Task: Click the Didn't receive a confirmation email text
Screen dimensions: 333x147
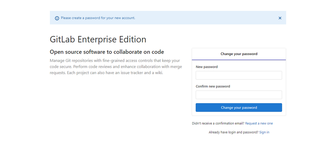Action: point(218,123)
